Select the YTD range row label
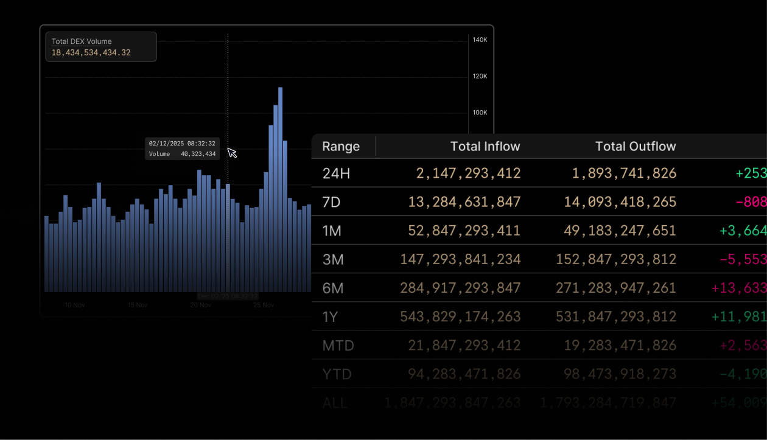Viewport: 767px width, 440px height. (337, 374)
